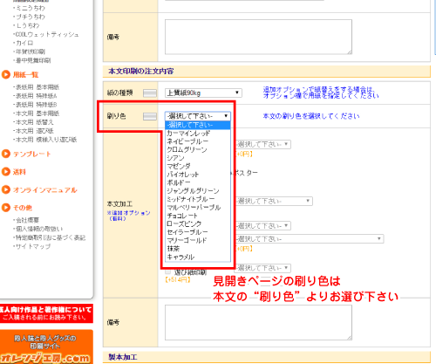Image resolution: width=436 pixels, height=364 pixels.
Task: Open the サイトマップ link
Action: point(32,246)
